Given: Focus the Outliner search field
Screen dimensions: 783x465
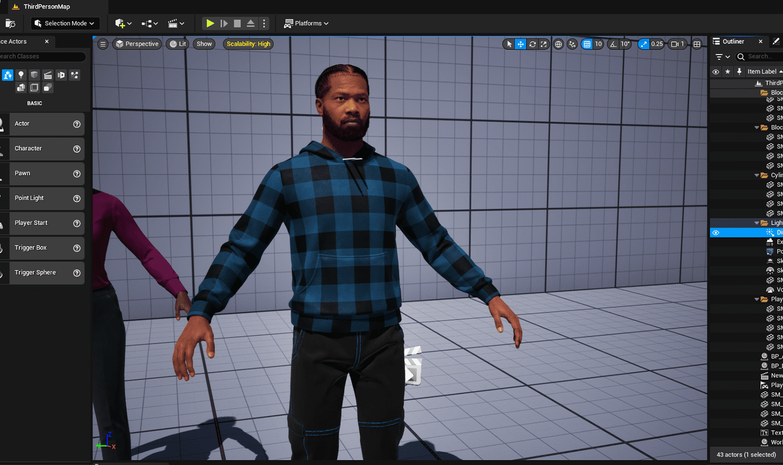Looking at the screenshot, I should coord(760,57).
